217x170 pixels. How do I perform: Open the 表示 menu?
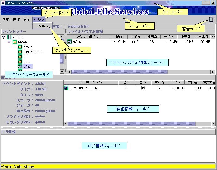click(x=27, y=19)
